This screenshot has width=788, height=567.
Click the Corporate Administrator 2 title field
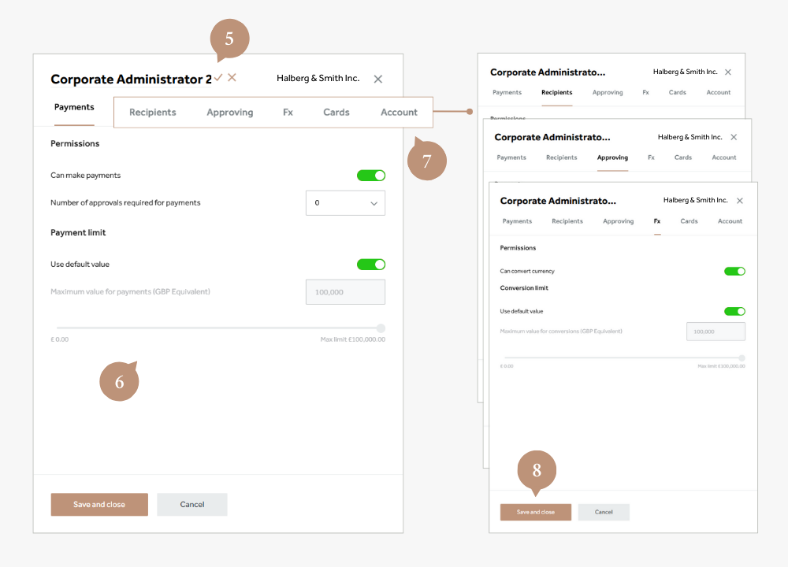point(131,80)
